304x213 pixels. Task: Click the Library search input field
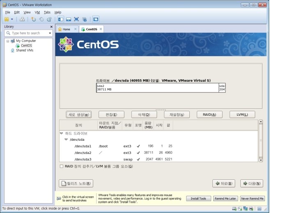pos(28,33)
